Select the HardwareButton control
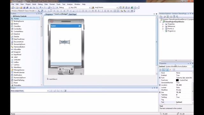The height and width of the screenshot is (115, 204). point(19,47)
